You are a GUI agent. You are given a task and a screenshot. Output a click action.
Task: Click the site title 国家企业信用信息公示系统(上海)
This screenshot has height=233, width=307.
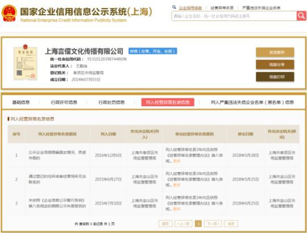(x=86, y=11)
